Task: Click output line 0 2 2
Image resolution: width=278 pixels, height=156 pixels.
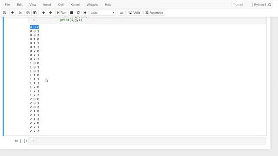Action: click(x=34, y=59)
